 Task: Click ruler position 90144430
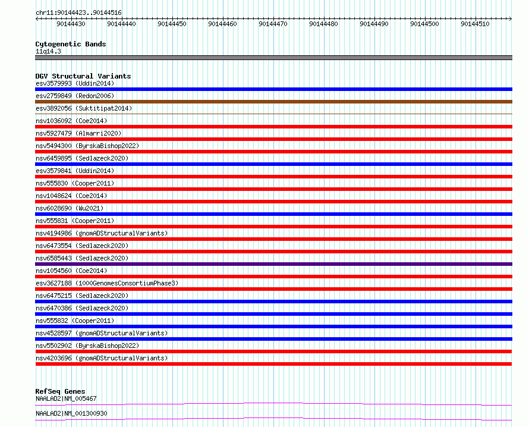click(71, 24)
